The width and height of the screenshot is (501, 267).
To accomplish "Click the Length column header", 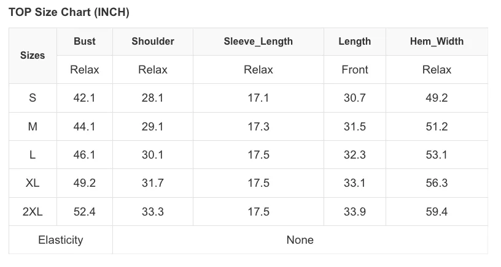I will 355,42.
